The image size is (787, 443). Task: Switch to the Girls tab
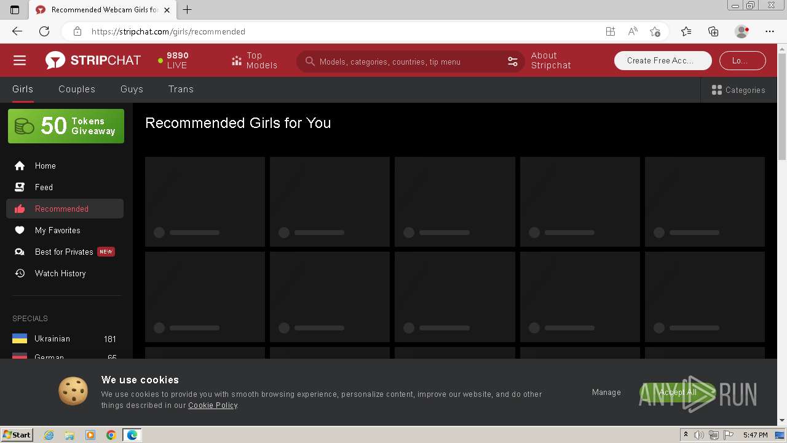click(23, 89)
